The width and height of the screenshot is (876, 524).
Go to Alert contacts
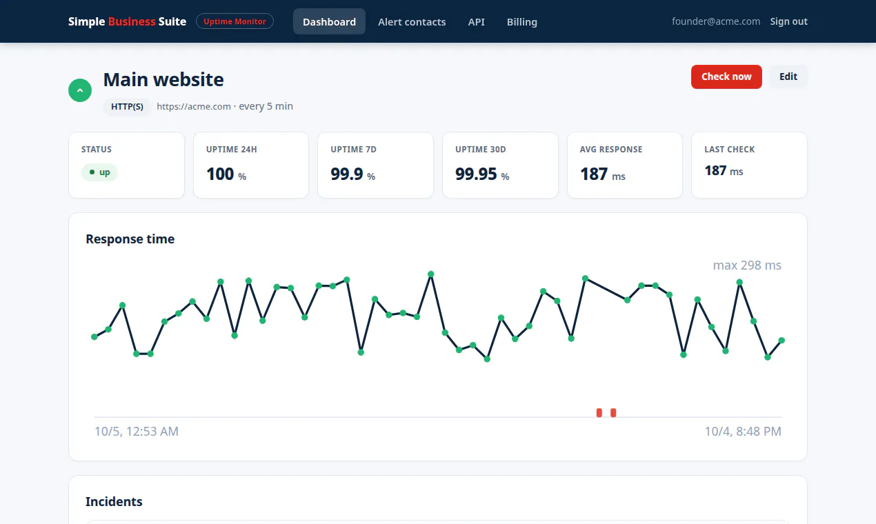pyautogui.click(x=412, y=21)
